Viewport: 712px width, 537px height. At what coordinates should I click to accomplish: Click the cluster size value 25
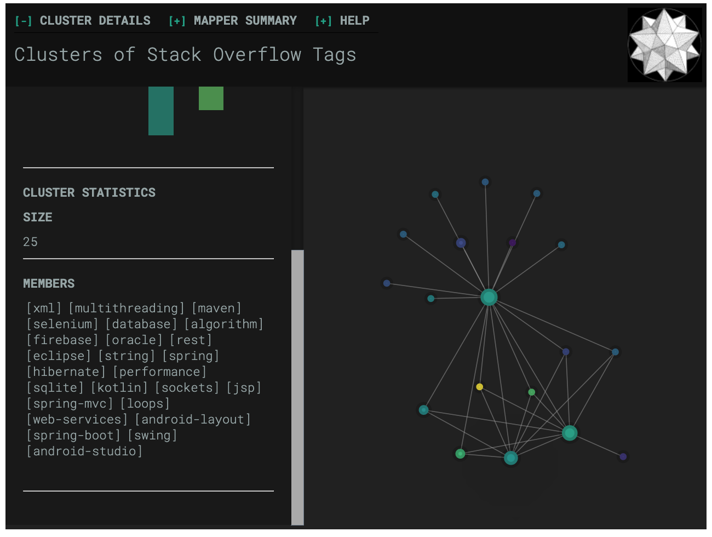coord(30,242)
